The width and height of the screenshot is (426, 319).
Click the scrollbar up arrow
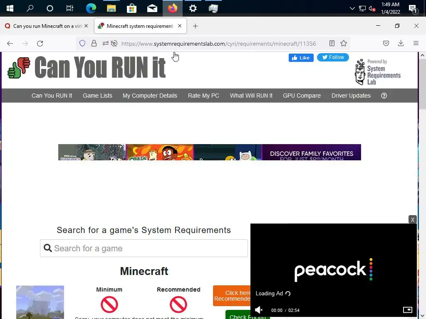[422, 55]
